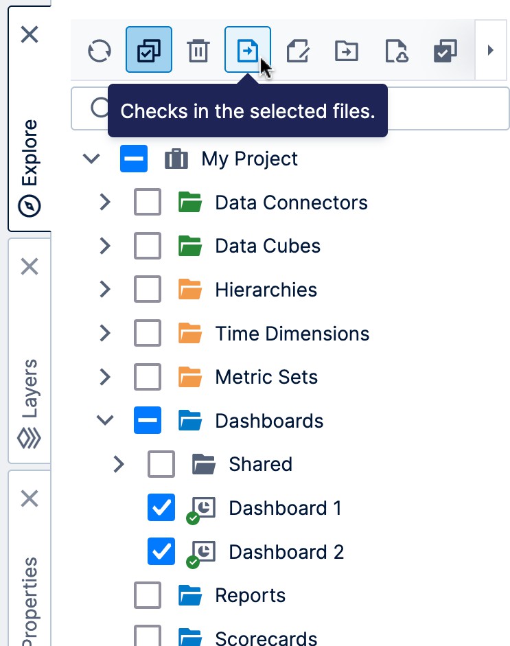The height and width of the screenshot is (646, 510).
Task: Click the delete trash icon
Action: tap(198, 49)
